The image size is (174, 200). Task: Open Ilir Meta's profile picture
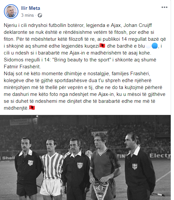pos(11,11)
